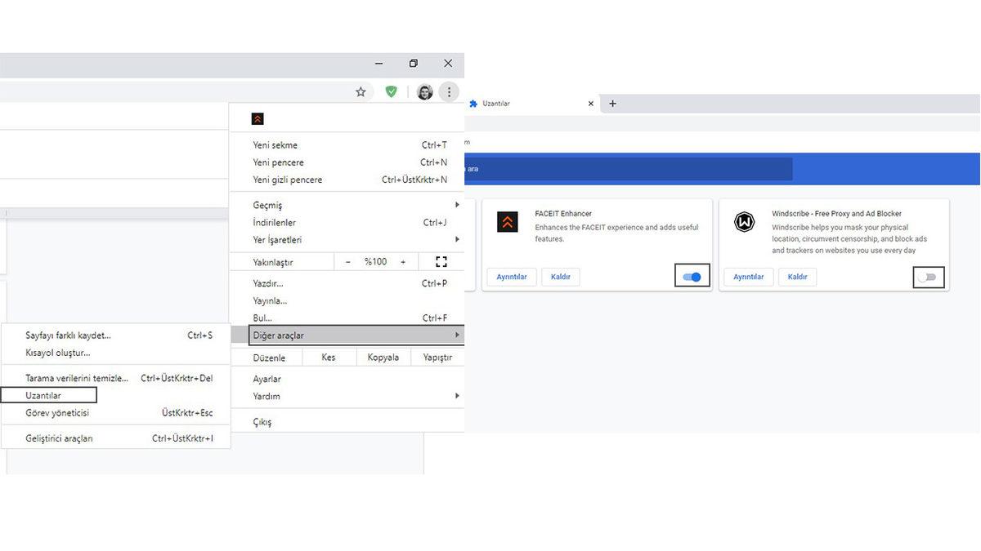This screenshot has width=981, height=551.
Task: Increase zoom with the plus button
Action: pyautogui.click(x=402, y=262)
